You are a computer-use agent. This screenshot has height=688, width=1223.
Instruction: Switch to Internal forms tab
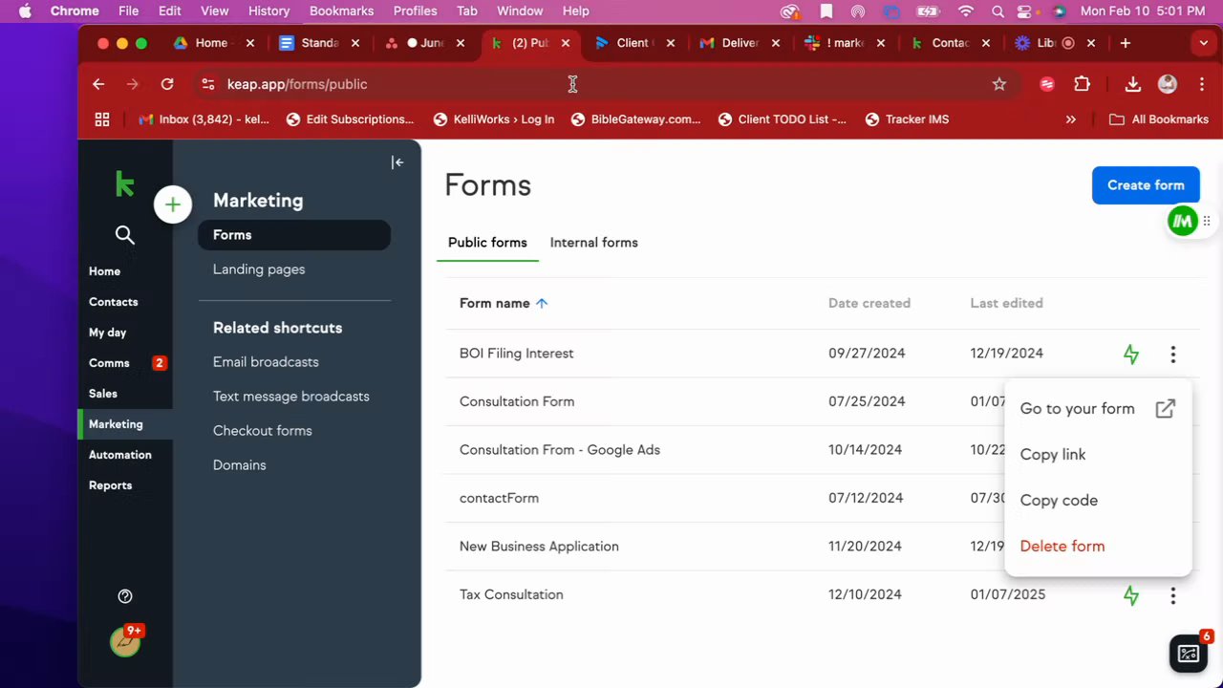point(593,243)
